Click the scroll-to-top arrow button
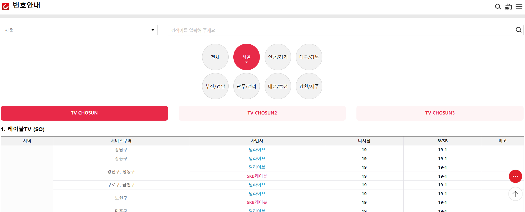This screenshot has height=212, width=525. tap(515, 194)
